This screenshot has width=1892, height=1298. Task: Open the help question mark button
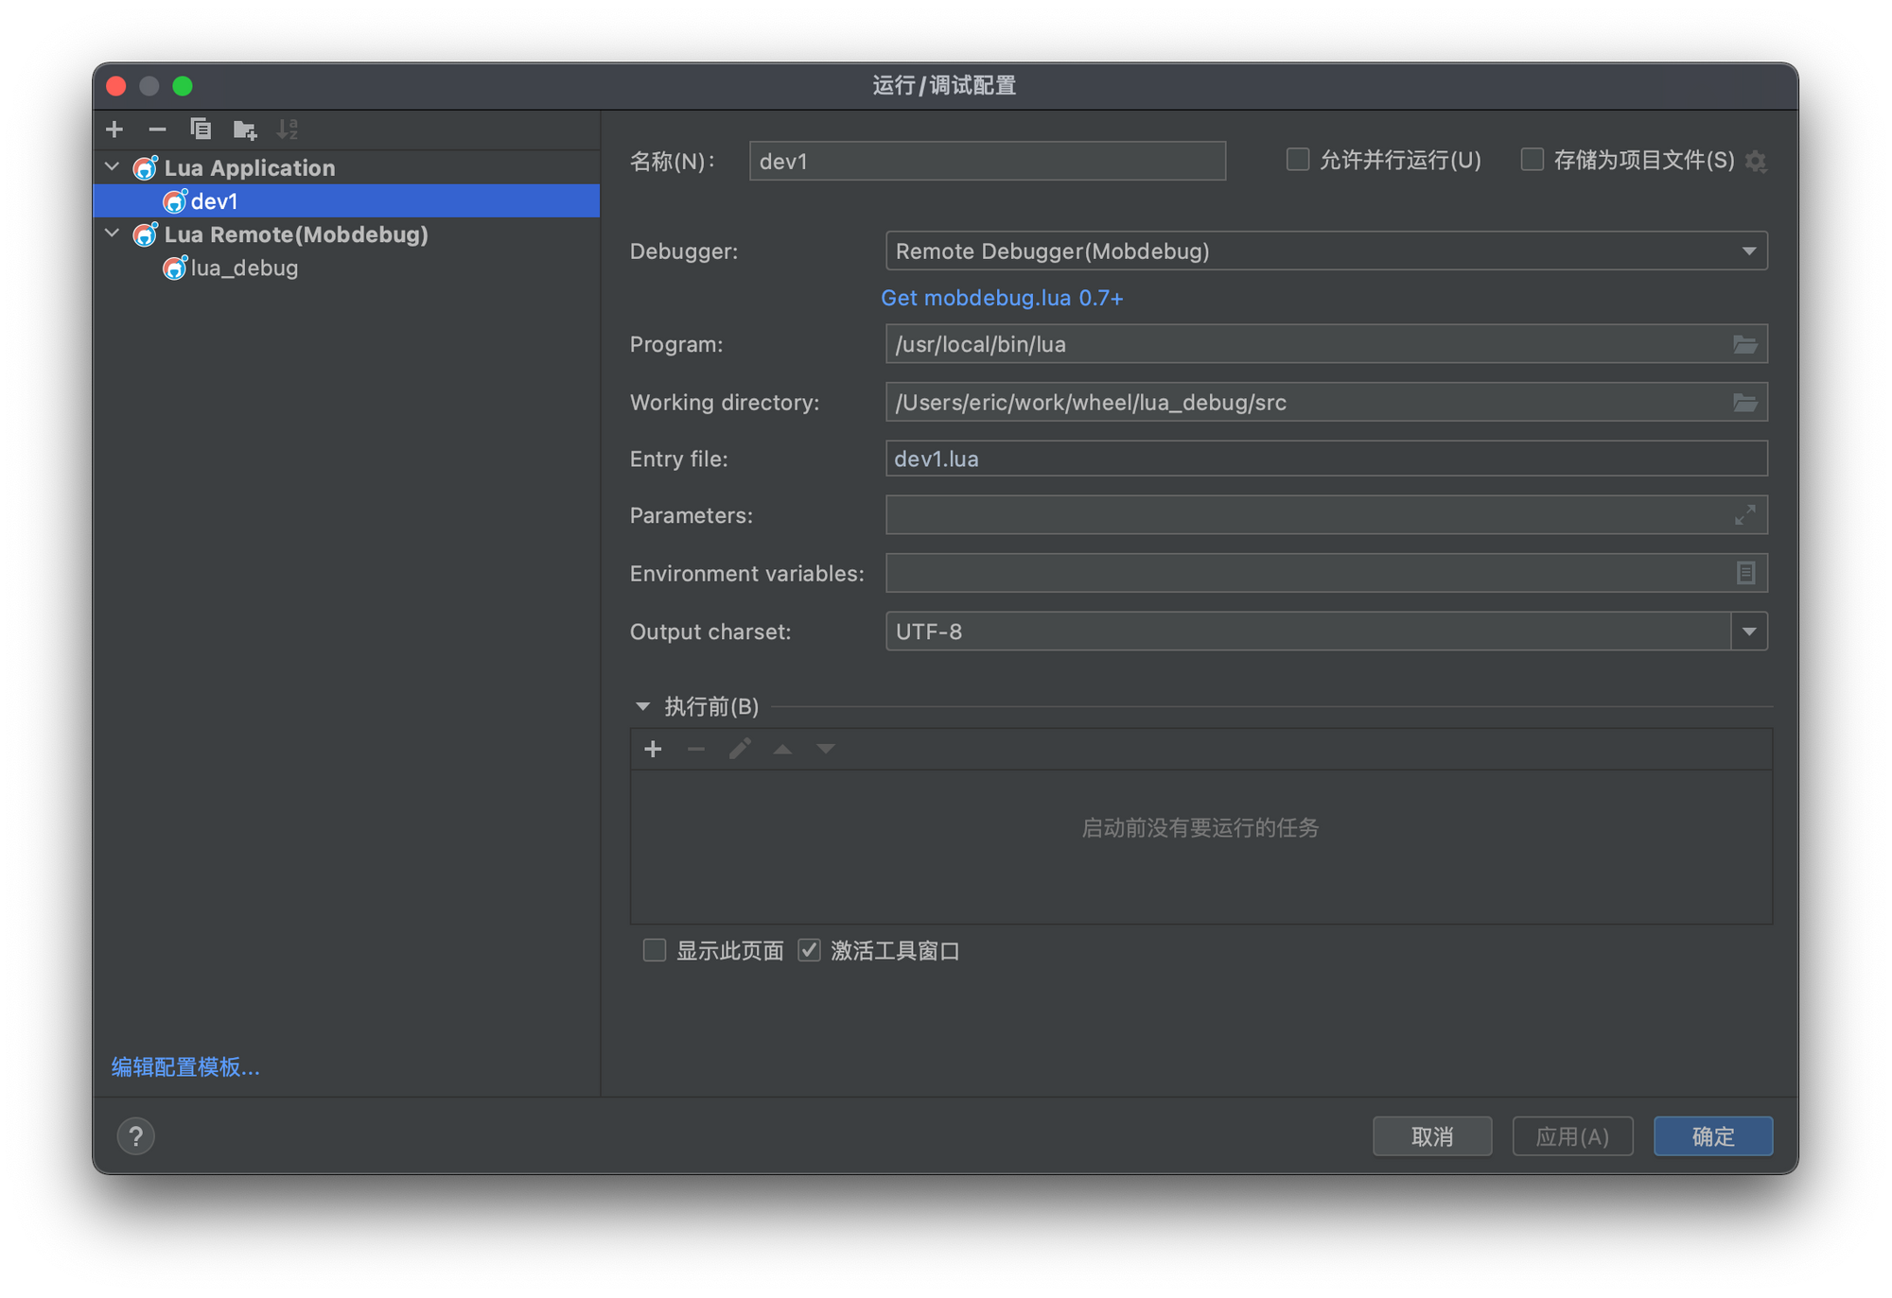pyautogui.click(x=135, y=1136)
